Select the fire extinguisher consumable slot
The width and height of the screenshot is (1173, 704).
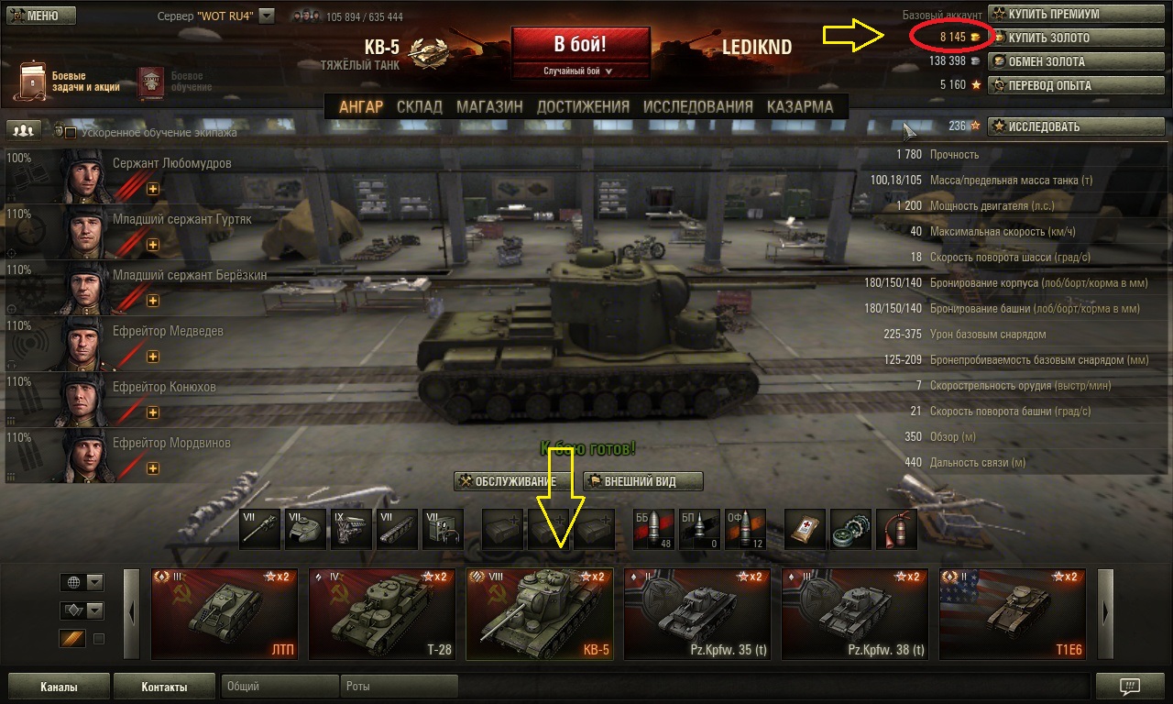click(x=896, y=529)
